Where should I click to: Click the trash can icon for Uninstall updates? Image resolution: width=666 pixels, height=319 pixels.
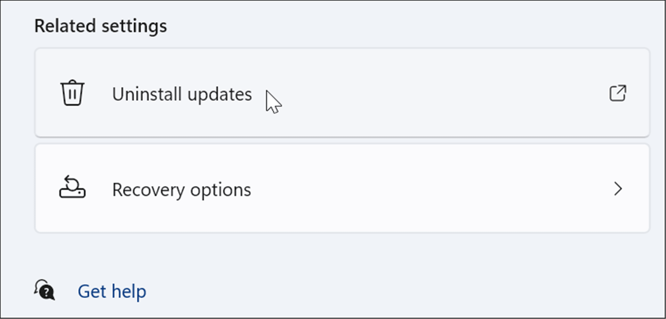(72, 93)
